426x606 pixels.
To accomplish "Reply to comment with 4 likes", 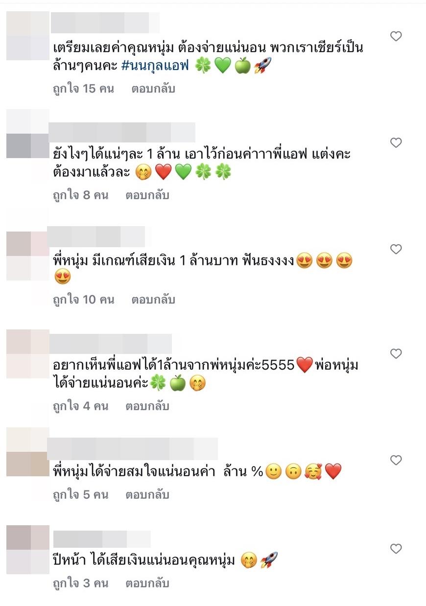I will 147,406.
